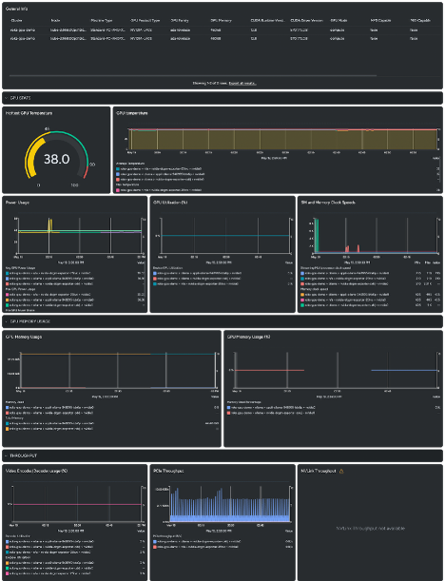Screen dimensions: 445x581
Task: Click red legend swatch in GPU Memory Usage (%)
Action: (x=229, y=413)
